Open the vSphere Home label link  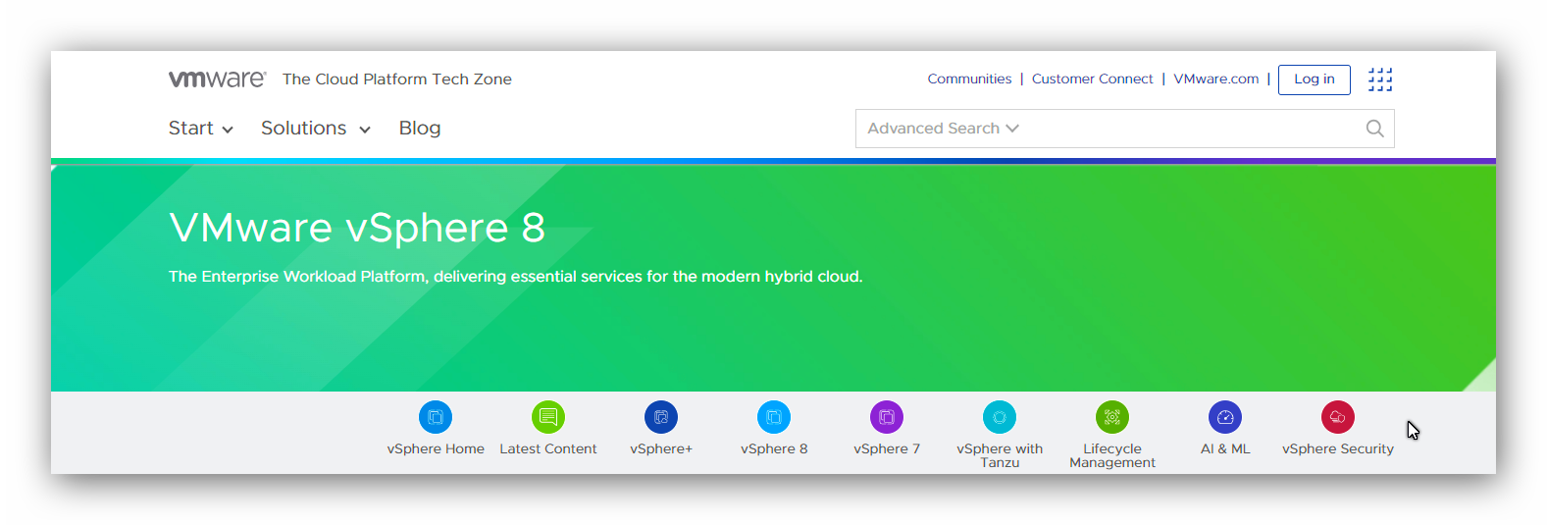[436, 448]
